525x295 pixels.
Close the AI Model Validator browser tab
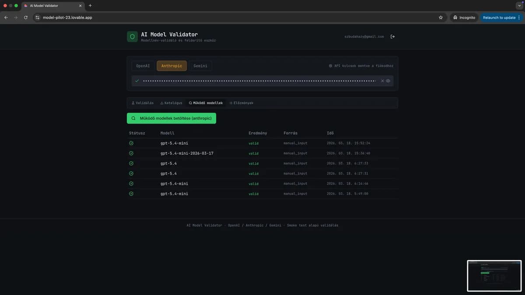[80, 6]
